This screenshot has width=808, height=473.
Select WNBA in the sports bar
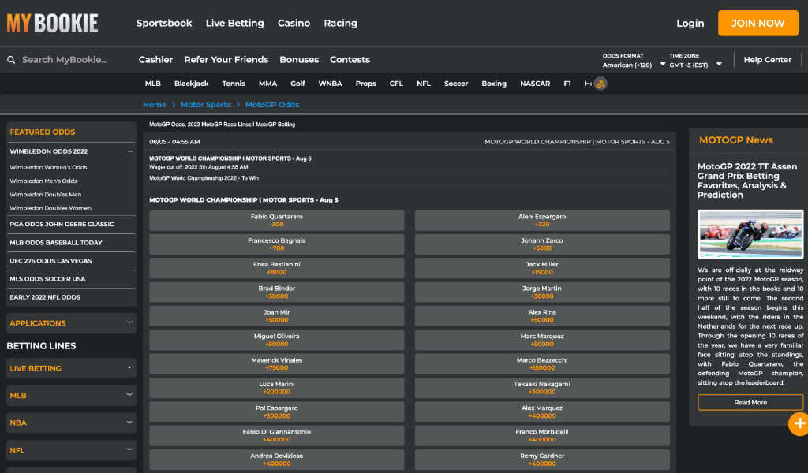click(330, 84)
